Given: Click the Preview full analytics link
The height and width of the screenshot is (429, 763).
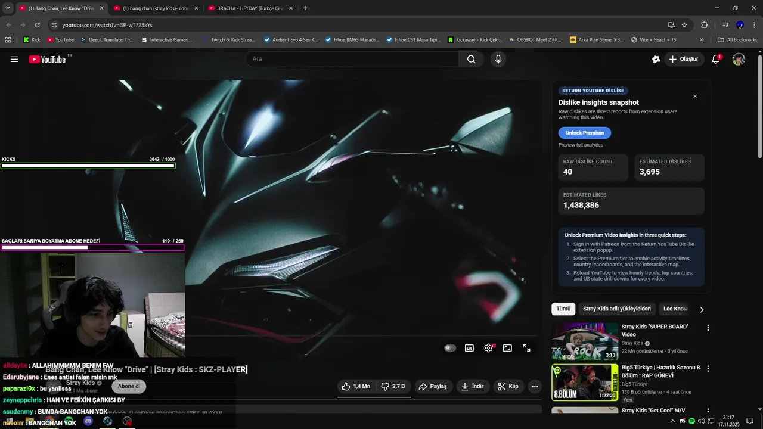Looking at the screenshot, I should point(581,145).
